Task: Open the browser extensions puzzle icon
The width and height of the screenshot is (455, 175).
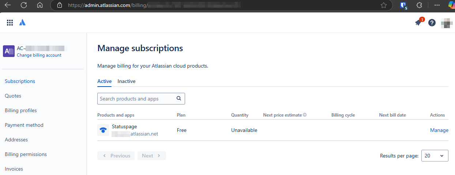Action: click(420, 5)
